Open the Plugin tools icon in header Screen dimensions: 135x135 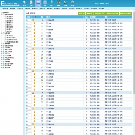coord(59,3)
